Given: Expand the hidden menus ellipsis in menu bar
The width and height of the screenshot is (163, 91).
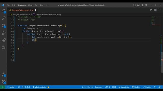Looking at the screenshot, I should click(47, 5).
